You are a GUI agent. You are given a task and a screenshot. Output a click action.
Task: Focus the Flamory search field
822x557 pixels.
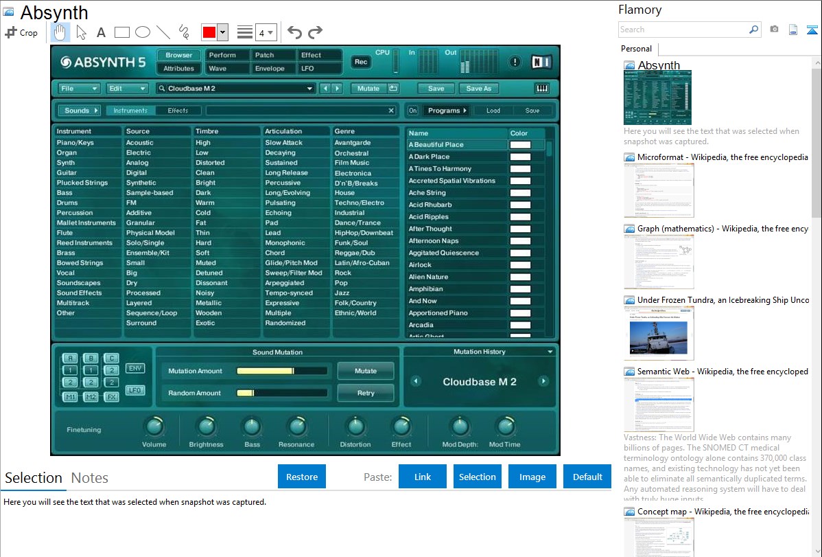pyautogui.click(x=683, y=30)
